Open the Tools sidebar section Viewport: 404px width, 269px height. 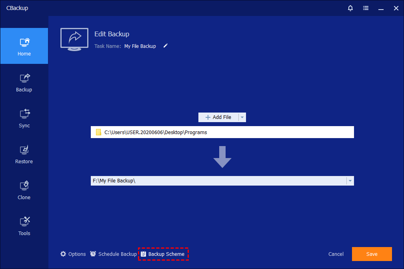[24, 226]
